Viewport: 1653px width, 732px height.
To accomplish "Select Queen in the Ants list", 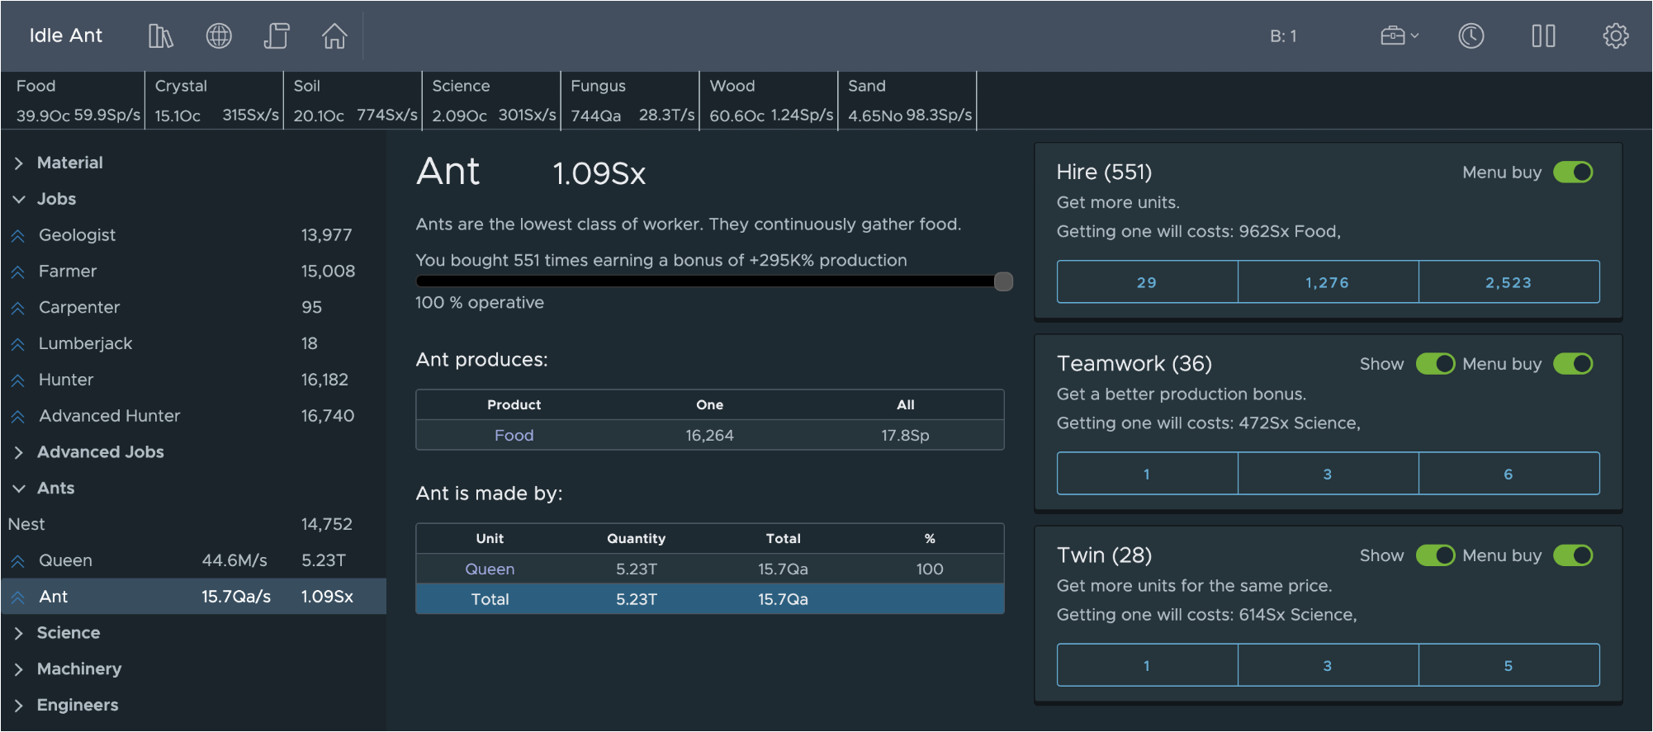I will pos(193,561).
